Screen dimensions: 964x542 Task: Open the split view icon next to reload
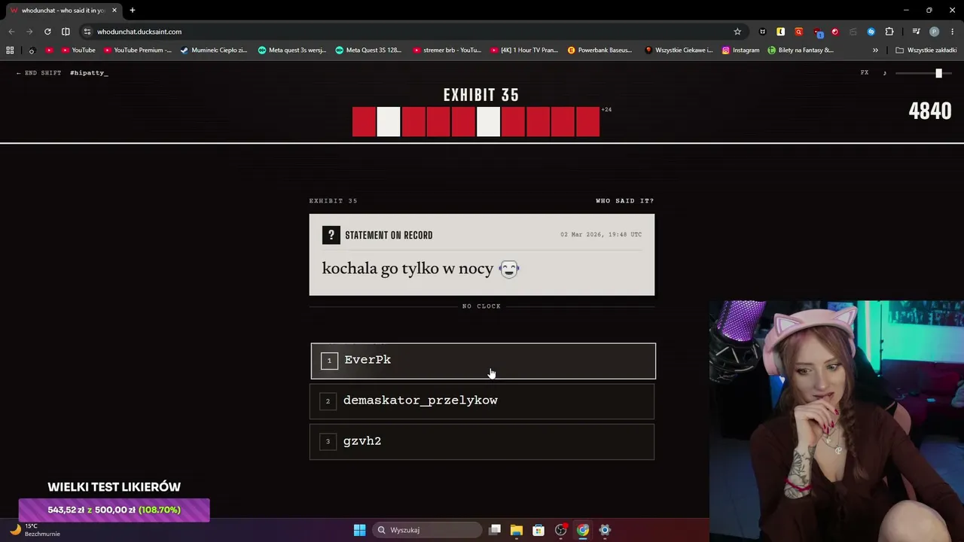66,32
